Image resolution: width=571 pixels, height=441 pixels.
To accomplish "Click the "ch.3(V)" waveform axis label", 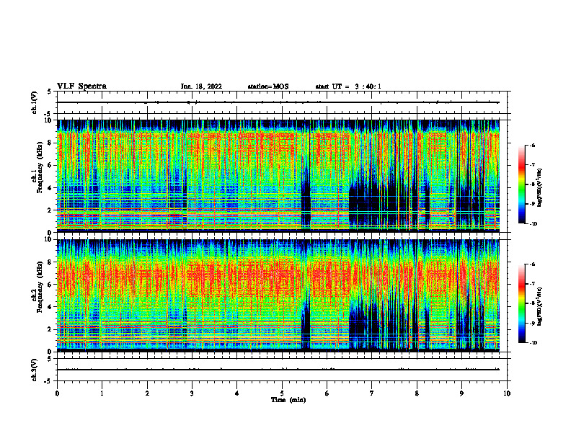I will pos(35,370).
